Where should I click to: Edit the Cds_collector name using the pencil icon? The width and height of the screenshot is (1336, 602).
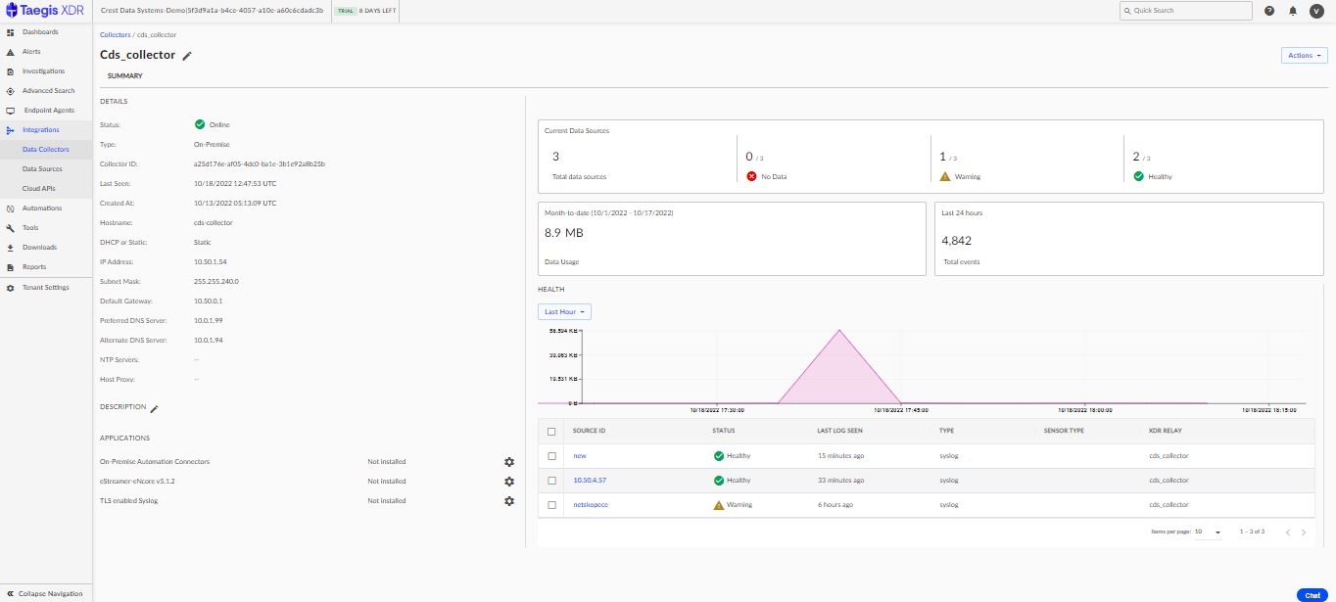pyautogui.click(x=187, y=56)
